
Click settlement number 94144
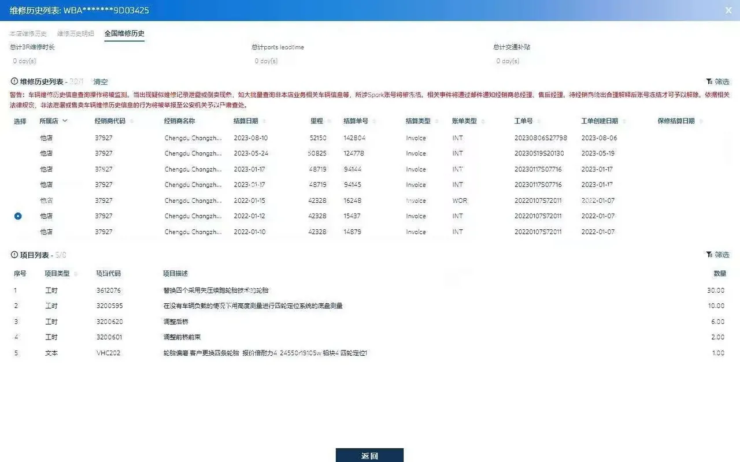tap(352, 169)
